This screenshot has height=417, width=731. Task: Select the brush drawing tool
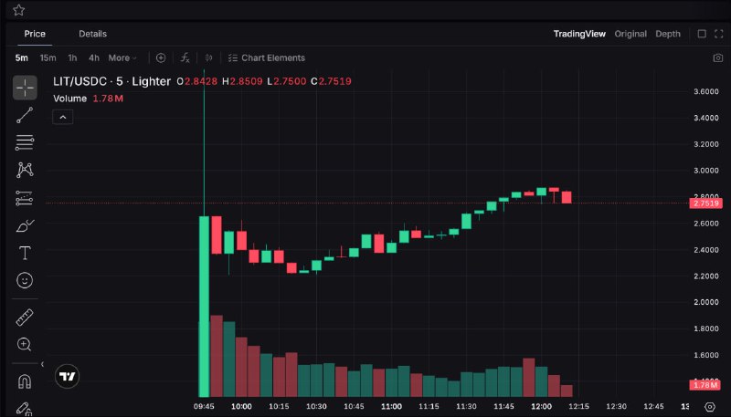coord(25,225)
